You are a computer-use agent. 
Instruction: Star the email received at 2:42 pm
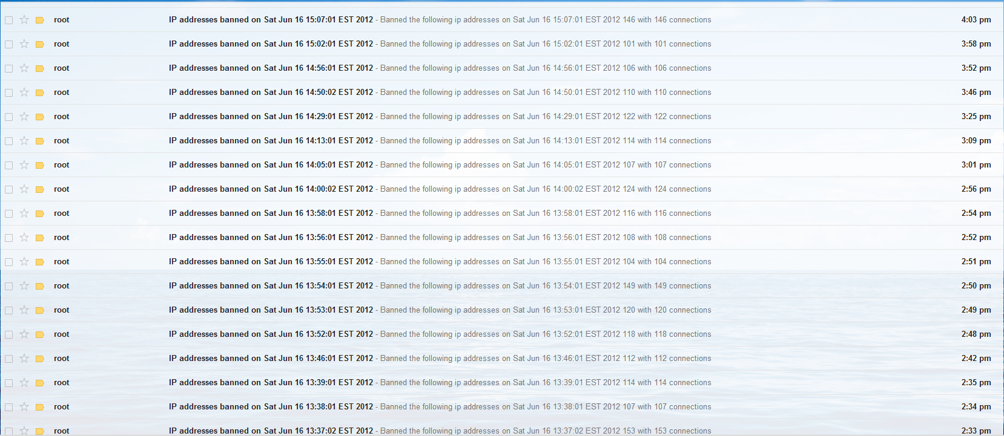click(x=24, y=359)
